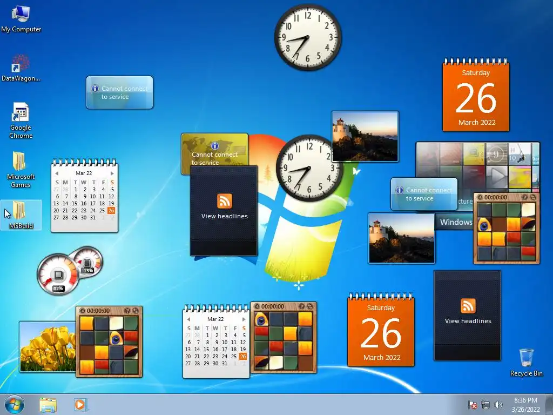Select the Microsoft Games folder
553x415 pixels.
tap(21, 170)
